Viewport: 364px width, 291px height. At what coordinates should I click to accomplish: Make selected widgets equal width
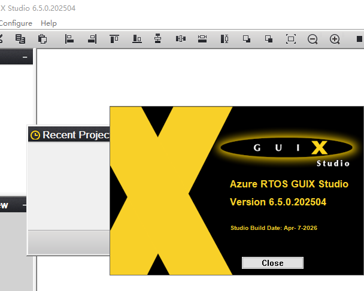point(202,39)
